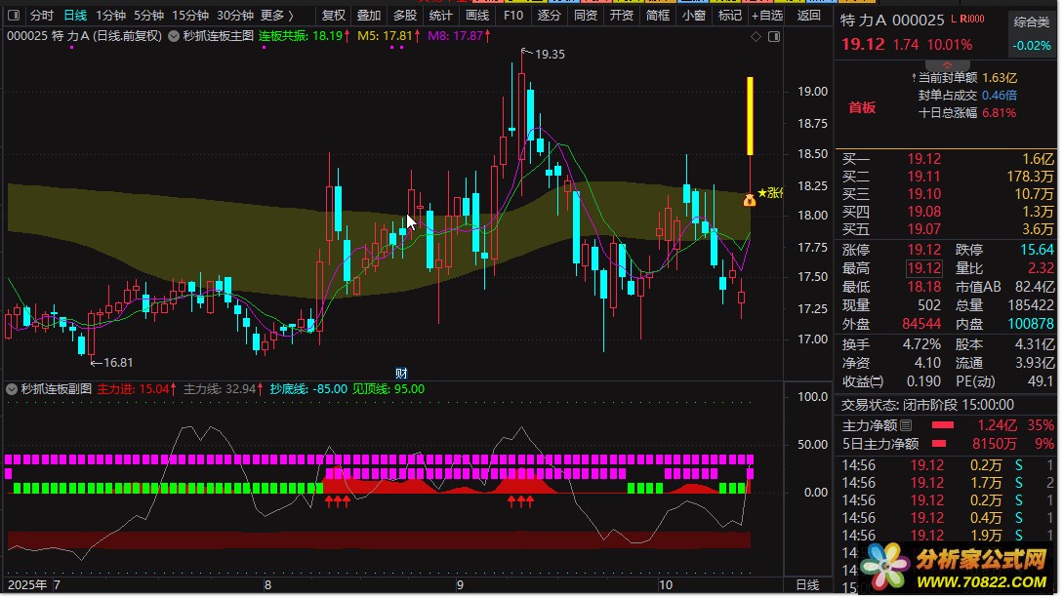Click the 财 financial marker icon

[401, 374]
